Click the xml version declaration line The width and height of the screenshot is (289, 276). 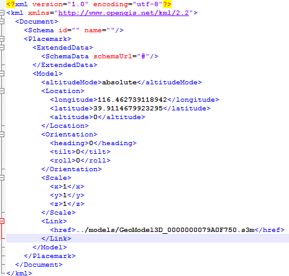(x=89, y=4)
